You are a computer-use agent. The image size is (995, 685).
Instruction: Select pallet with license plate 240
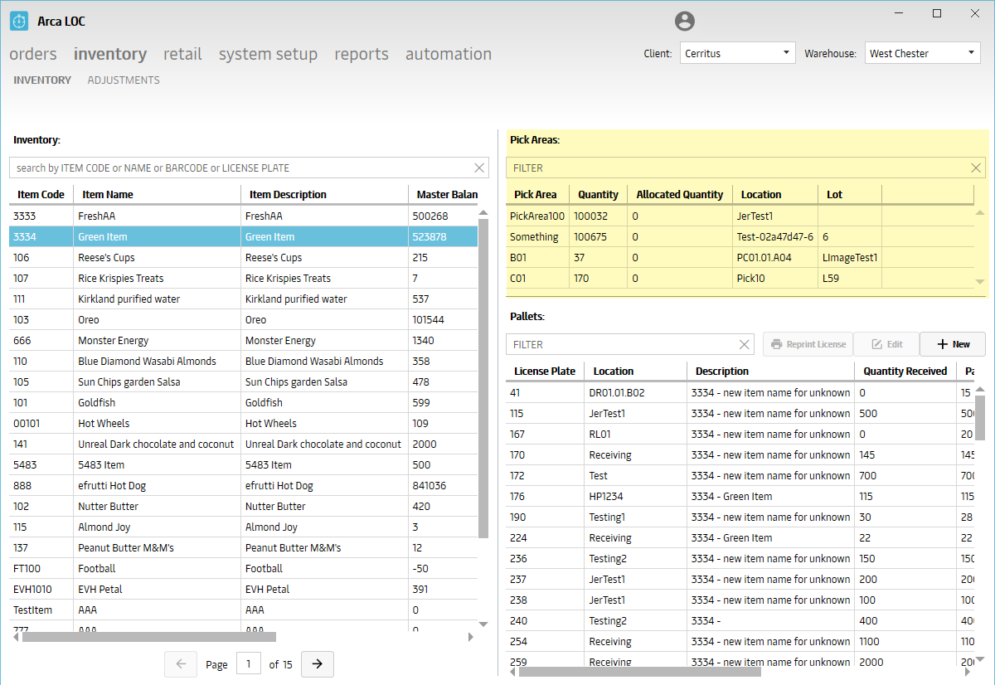[740, 620]
